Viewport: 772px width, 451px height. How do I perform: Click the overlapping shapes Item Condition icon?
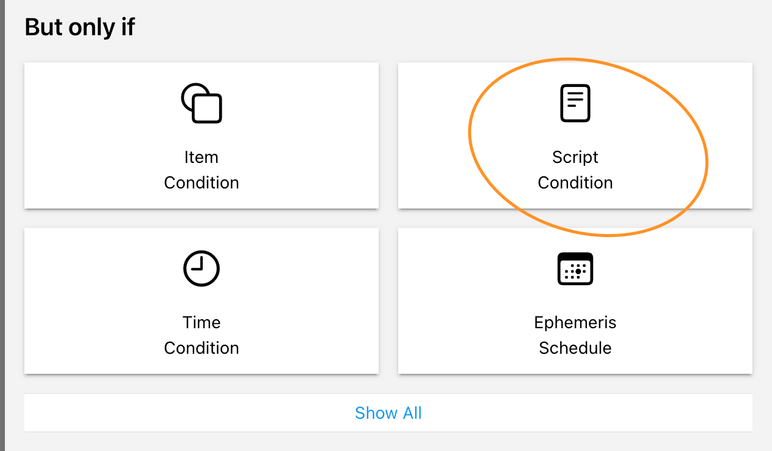coord(202,103)
